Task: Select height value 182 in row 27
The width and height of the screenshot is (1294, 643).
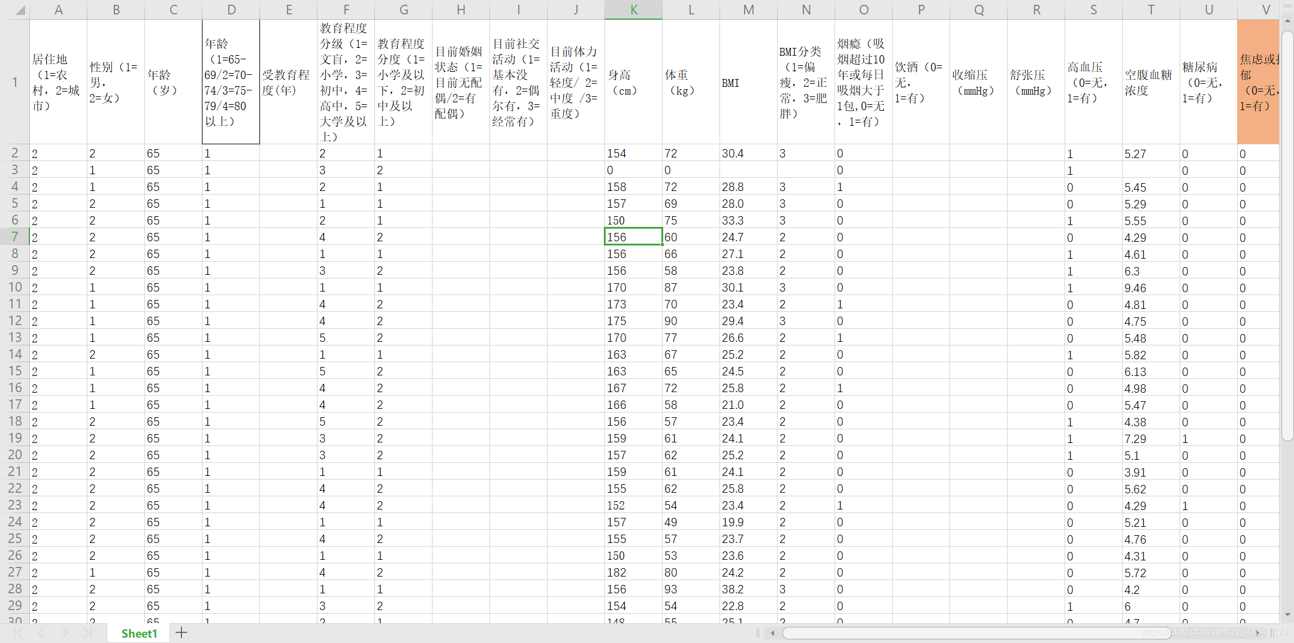Action: (x=633, y=572)
